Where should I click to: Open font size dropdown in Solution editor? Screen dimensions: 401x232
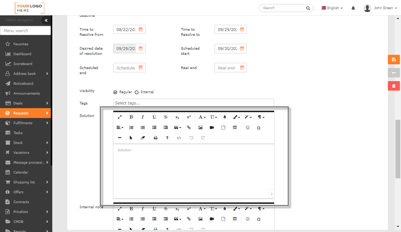click(213, 117)
